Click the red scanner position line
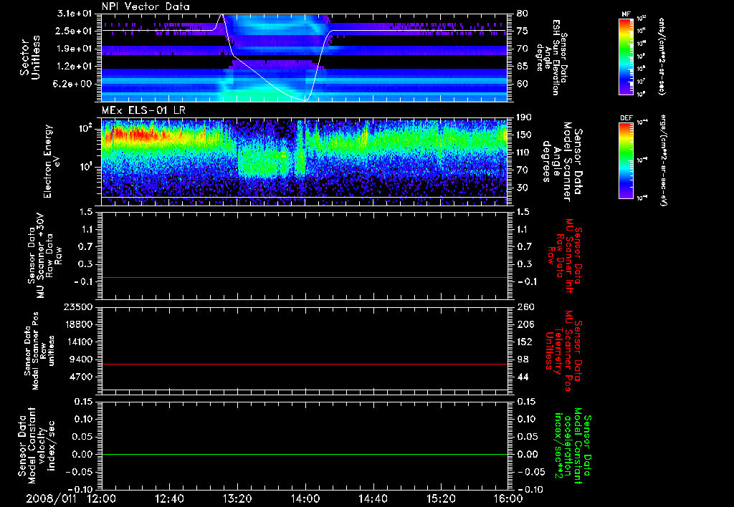This screenshot has height=507, width=734. pos(305,364)
